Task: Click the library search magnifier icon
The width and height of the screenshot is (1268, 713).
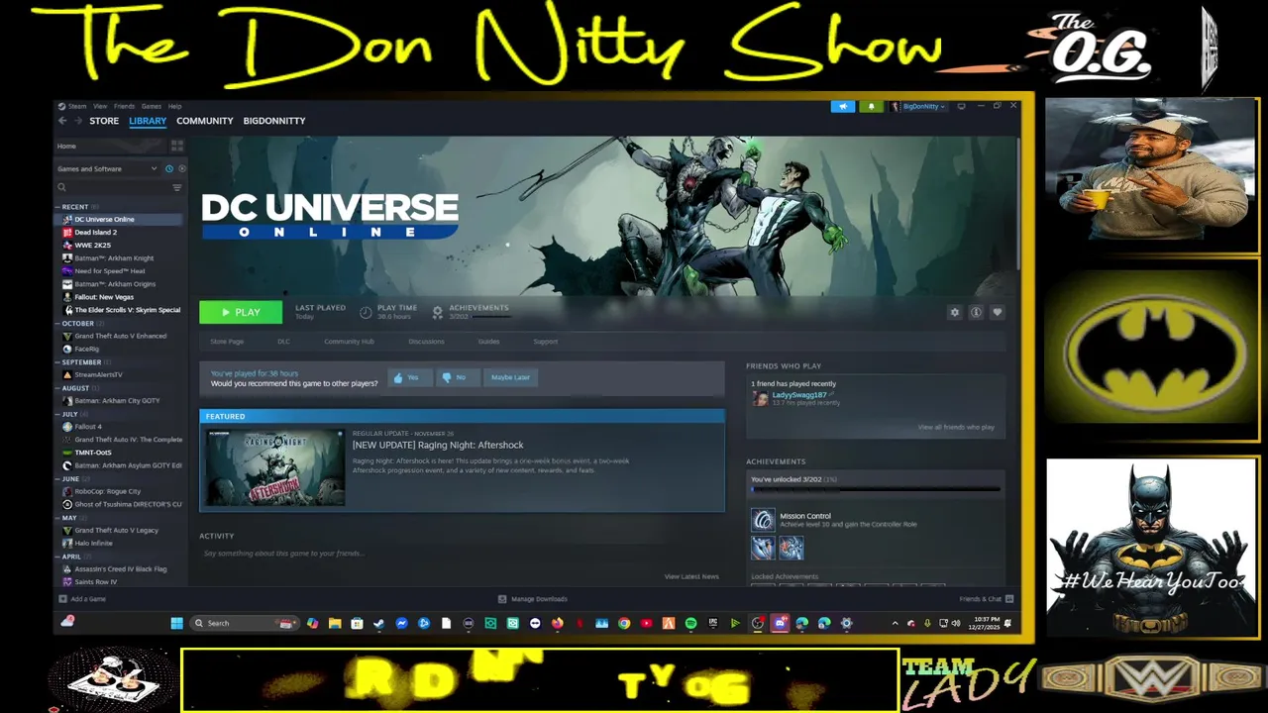Action: (x=61, y=187)
